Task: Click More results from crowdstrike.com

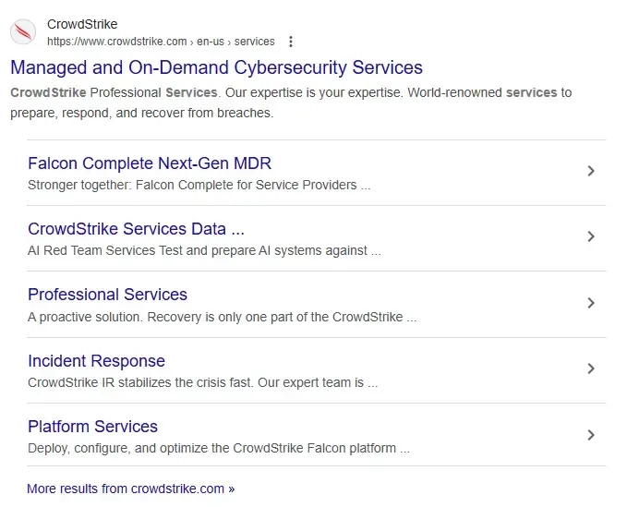Action: (x=131, y=489)
